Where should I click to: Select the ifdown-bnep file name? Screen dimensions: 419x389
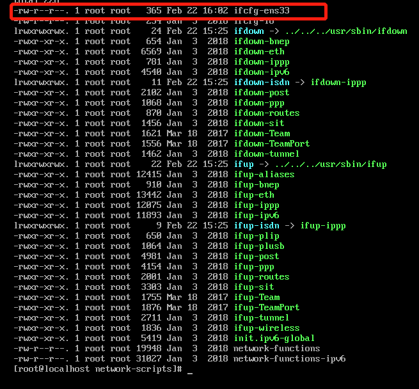[262, 42]
